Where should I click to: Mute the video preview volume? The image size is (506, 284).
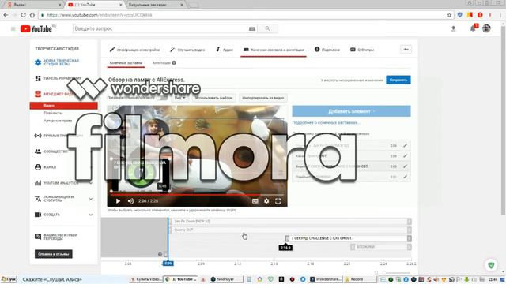[x=130, y=201]
